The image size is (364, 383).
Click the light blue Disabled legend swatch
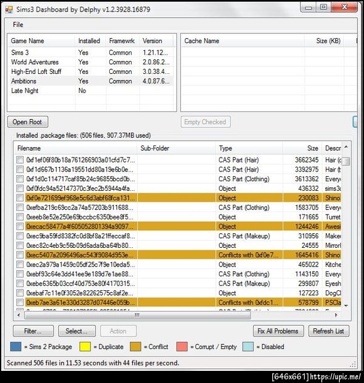248,347
